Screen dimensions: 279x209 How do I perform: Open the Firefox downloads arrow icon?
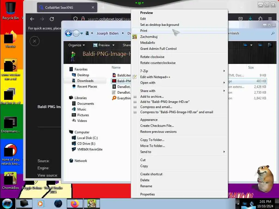tap(250, 19)
